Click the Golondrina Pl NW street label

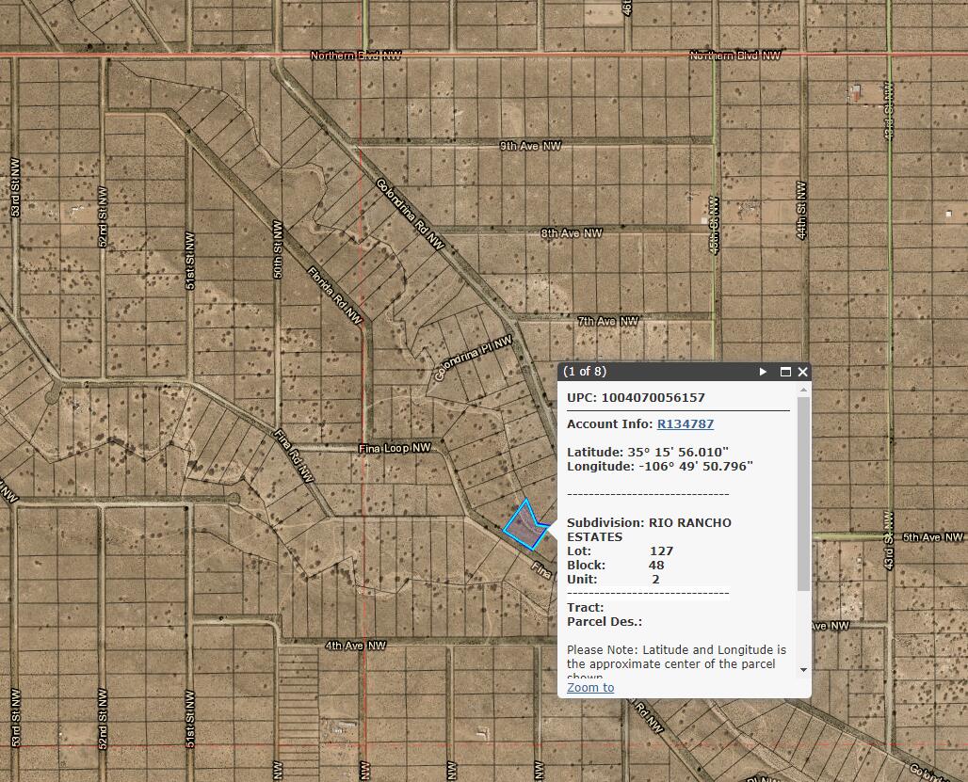(x=473, y=359)
